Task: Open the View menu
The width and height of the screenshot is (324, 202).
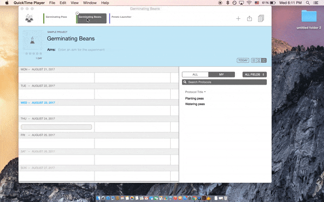Action: click(x=75, y=3)
